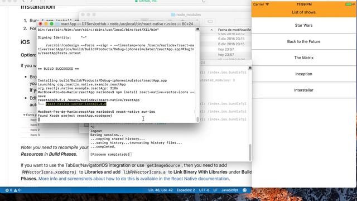
Task: Open the React Native documentation link
Action: 133,179
